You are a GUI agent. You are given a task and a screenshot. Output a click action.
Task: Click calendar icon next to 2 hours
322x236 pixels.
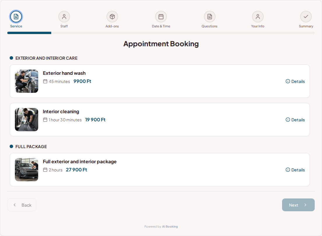(45, 170)
